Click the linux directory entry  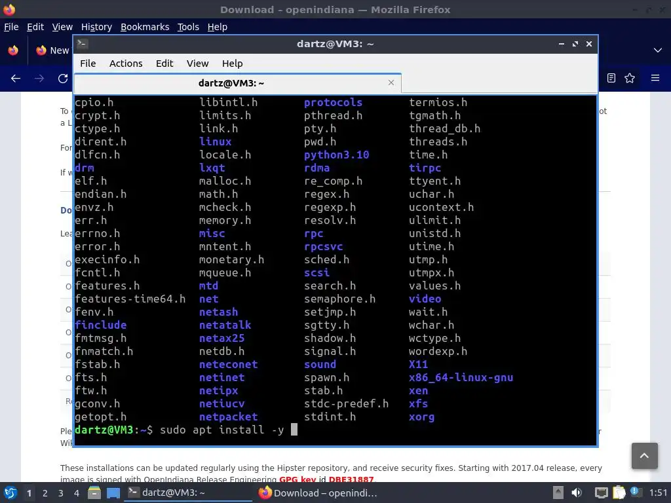click(215, 141)
